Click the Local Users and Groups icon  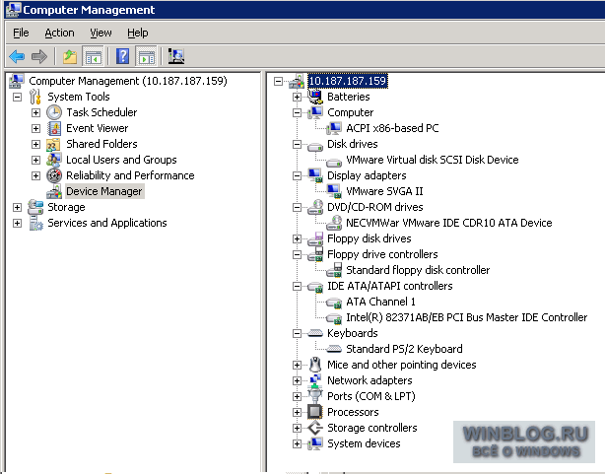[x=53, y=160]
